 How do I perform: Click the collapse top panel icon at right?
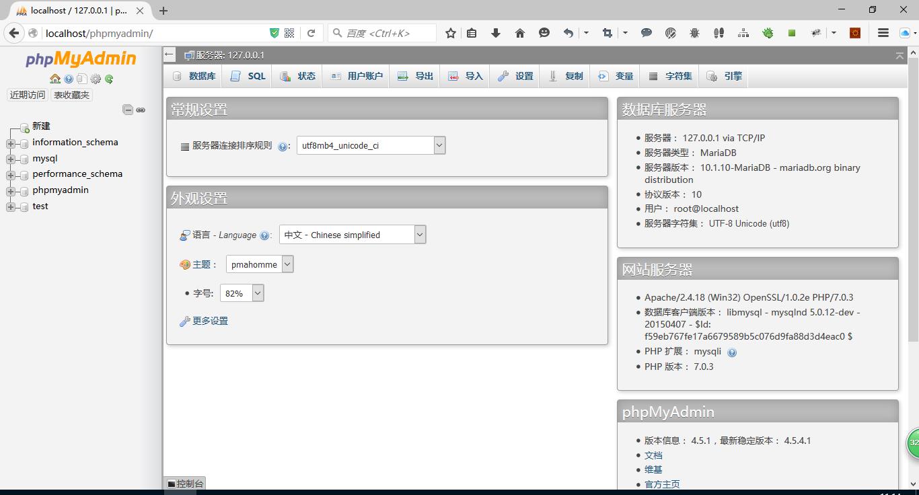(899, 56)
